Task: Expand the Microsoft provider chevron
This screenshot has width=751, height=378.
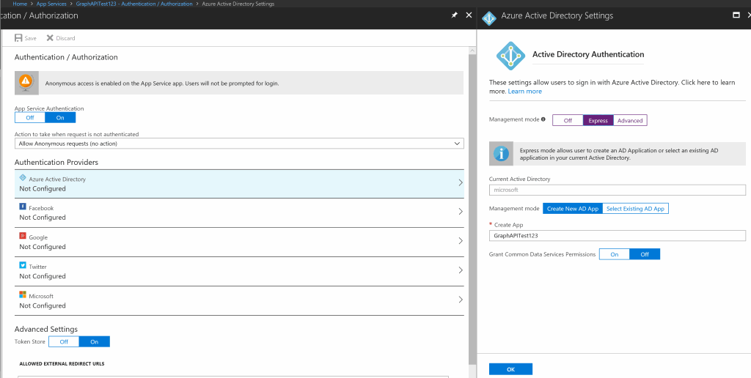Action: pos(461,300)
